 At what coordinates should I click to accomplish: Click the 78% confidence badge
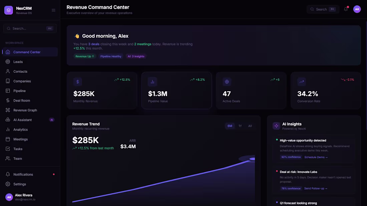click(x=291, y=188)
